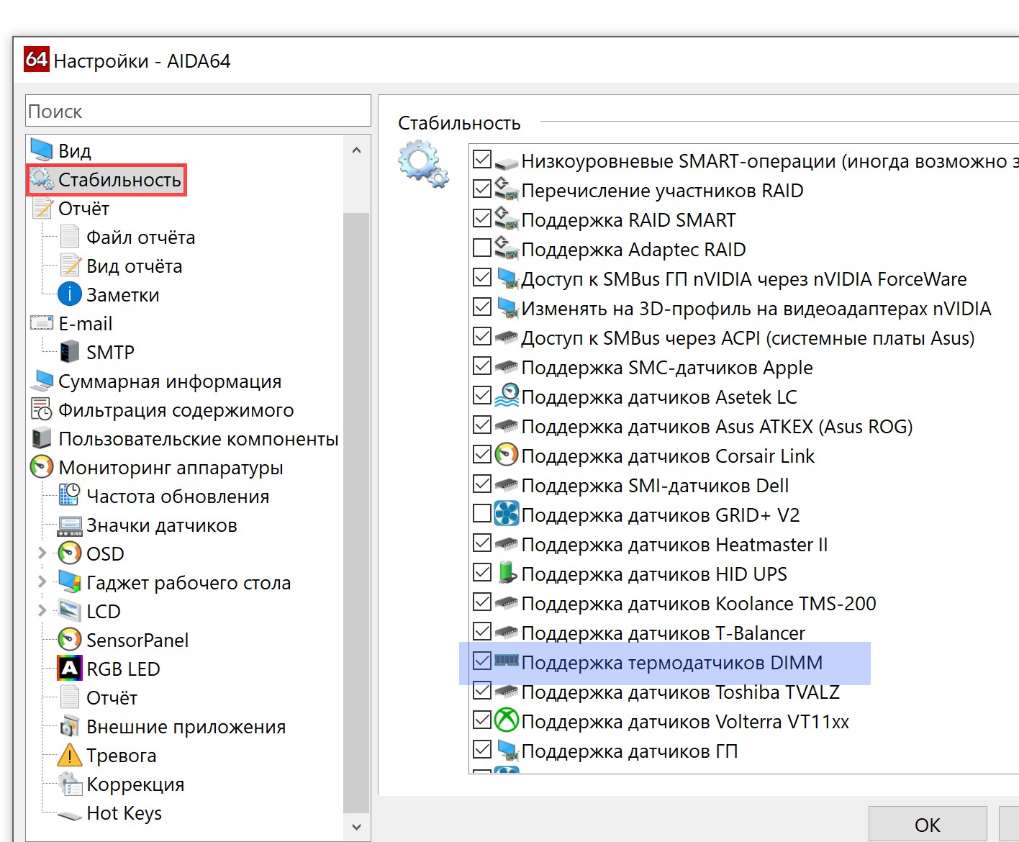Click the Фильтрация содержимого icon
Screen dimensions: 1019x842
[42, 409]
